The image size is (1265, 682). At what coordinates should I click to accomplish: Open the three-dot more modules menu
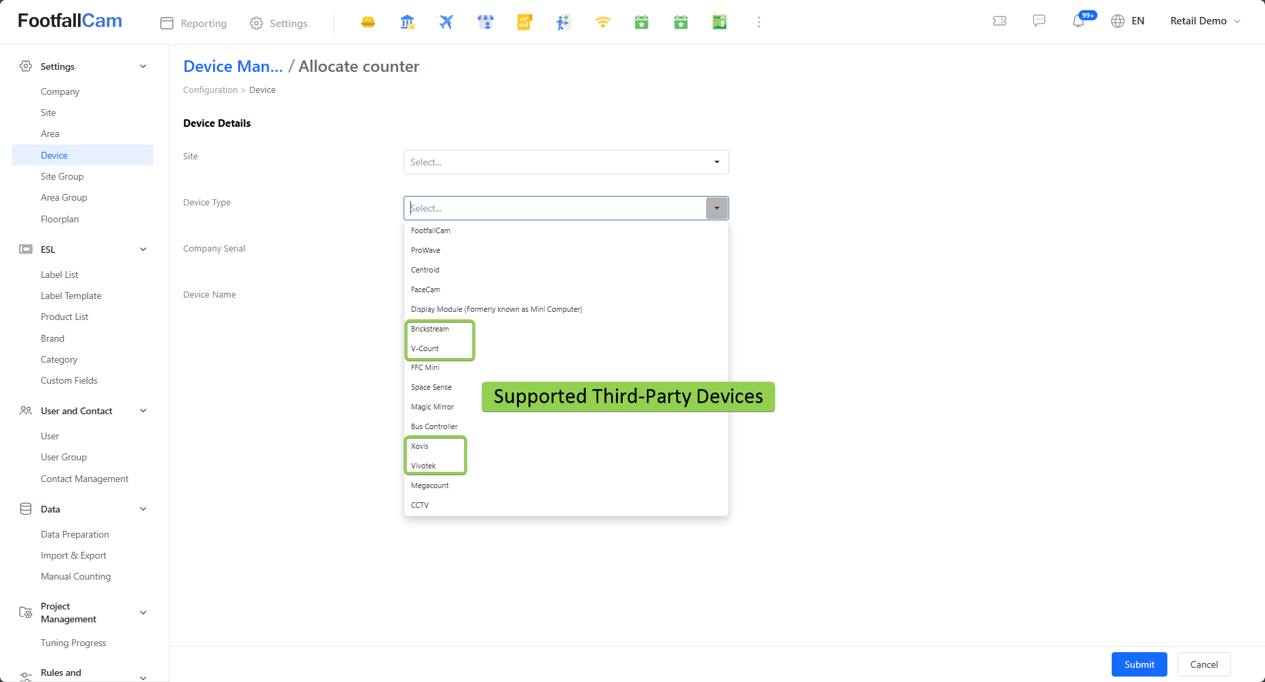759,22
